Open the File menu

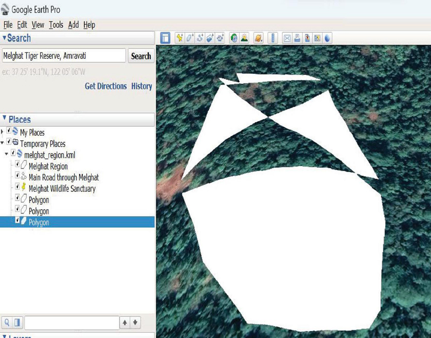click(8, 25)
